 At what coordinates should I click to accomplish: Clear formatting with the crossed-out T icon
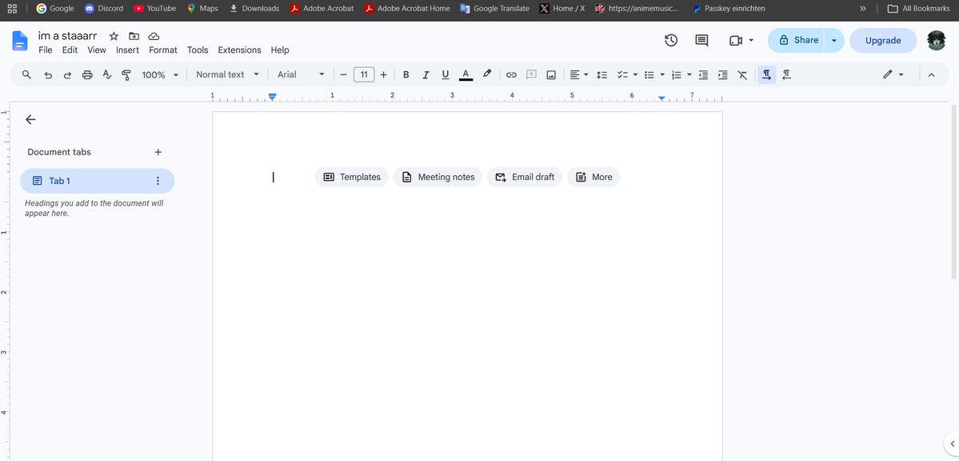pyautogui.click(x=742, y=74)
